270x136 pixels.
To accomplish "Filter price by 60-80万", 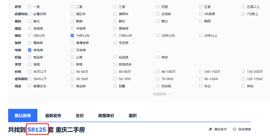I will (115, 71).
